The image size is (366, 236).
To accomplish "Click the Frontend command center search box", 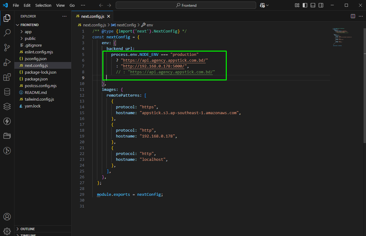I will [186, 5].
